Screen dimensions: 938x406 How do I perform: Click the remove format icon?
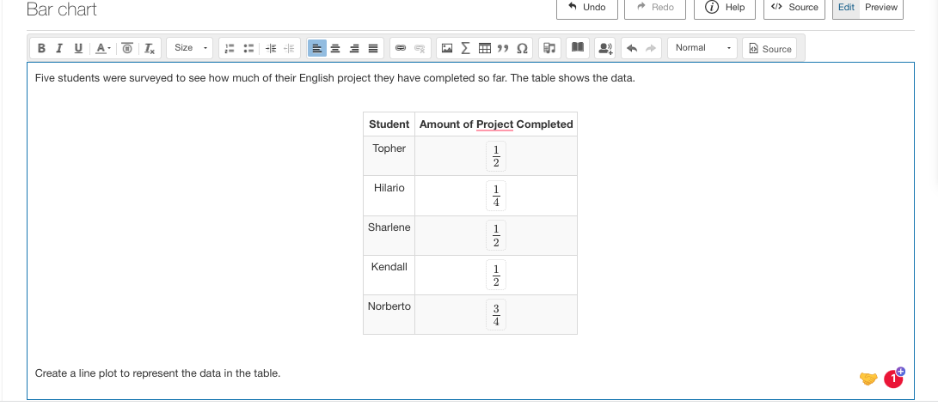tap(150, 48)
